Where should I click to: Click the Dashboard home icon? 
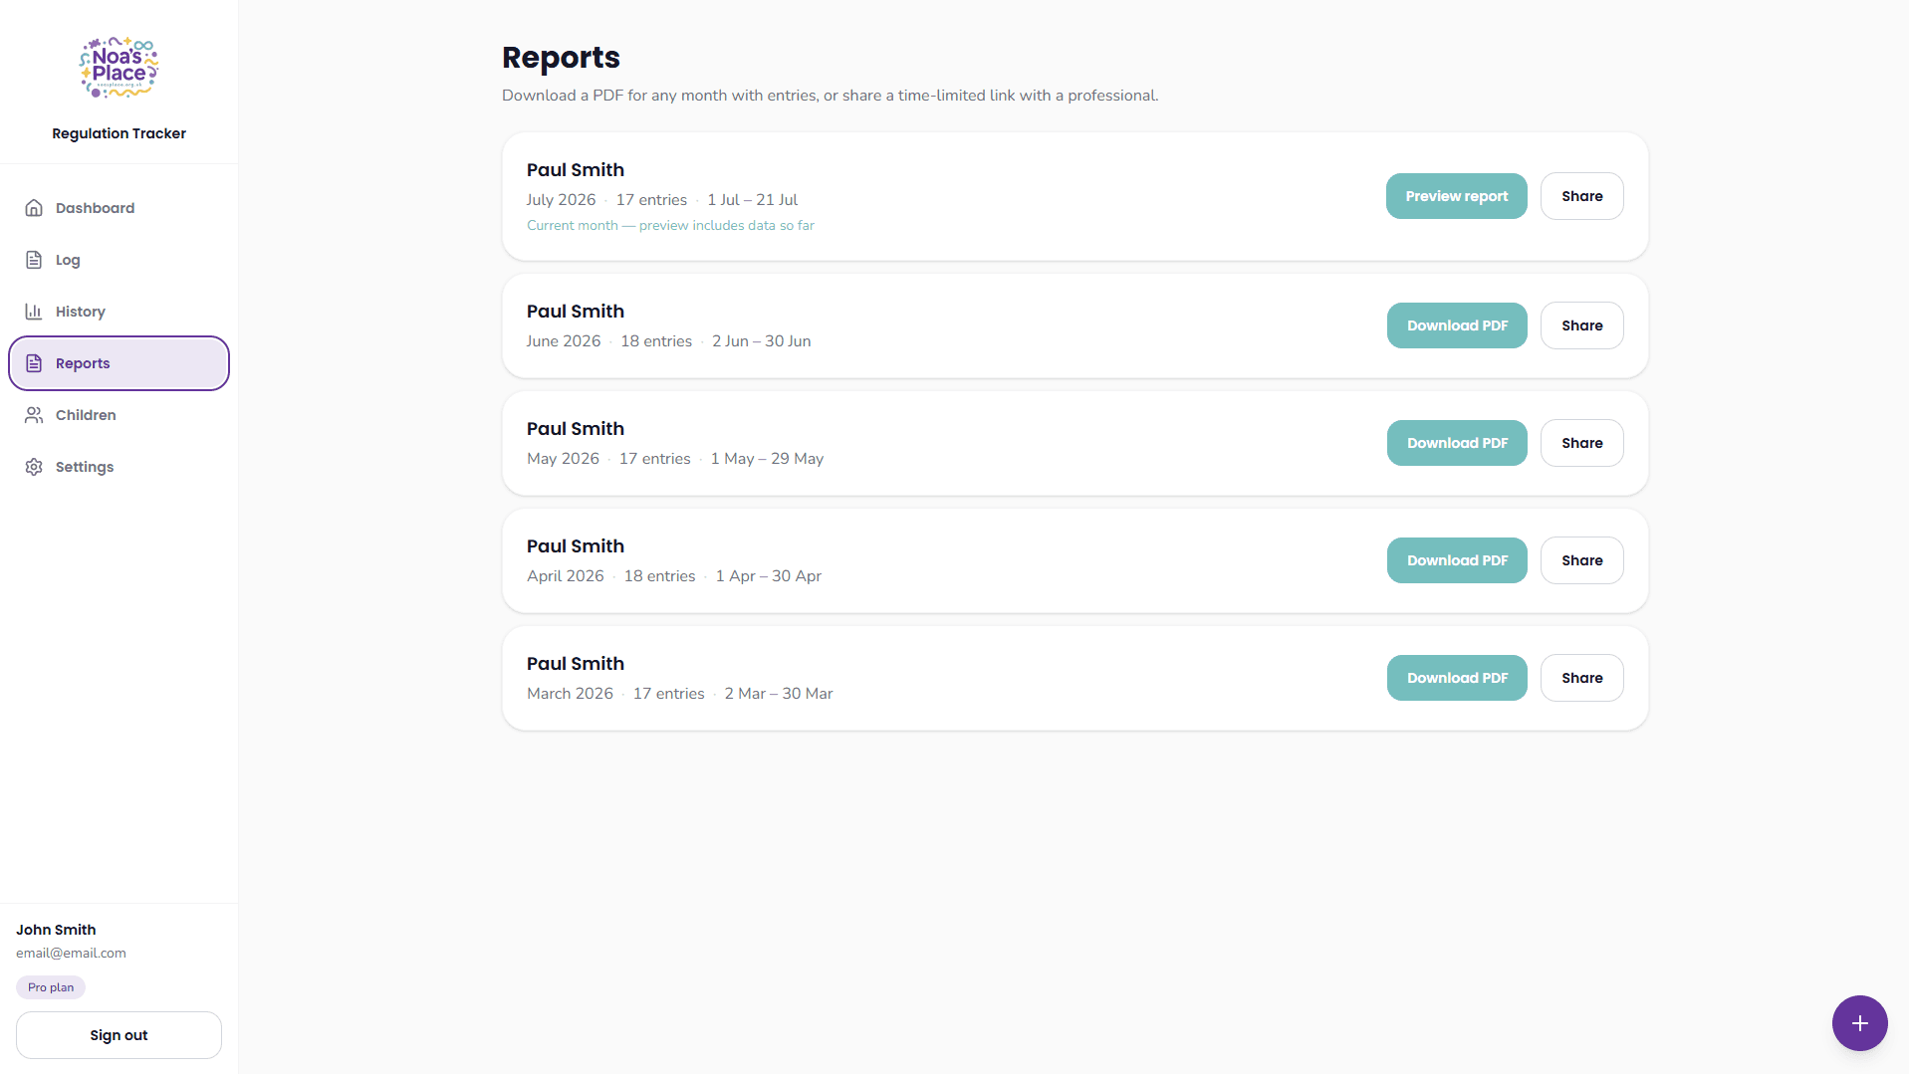(34, 208)
